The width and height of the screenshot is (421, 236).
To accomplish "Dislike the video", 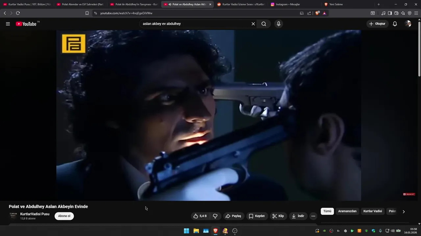I will pyautogui.click(x=215, y=216).
